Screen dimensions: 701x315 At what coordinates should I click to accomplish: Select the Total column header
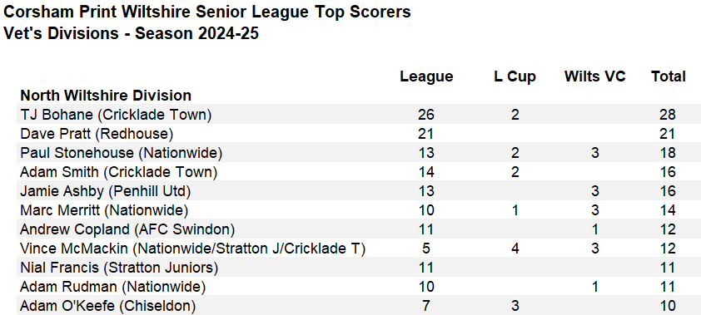[668, 76]
